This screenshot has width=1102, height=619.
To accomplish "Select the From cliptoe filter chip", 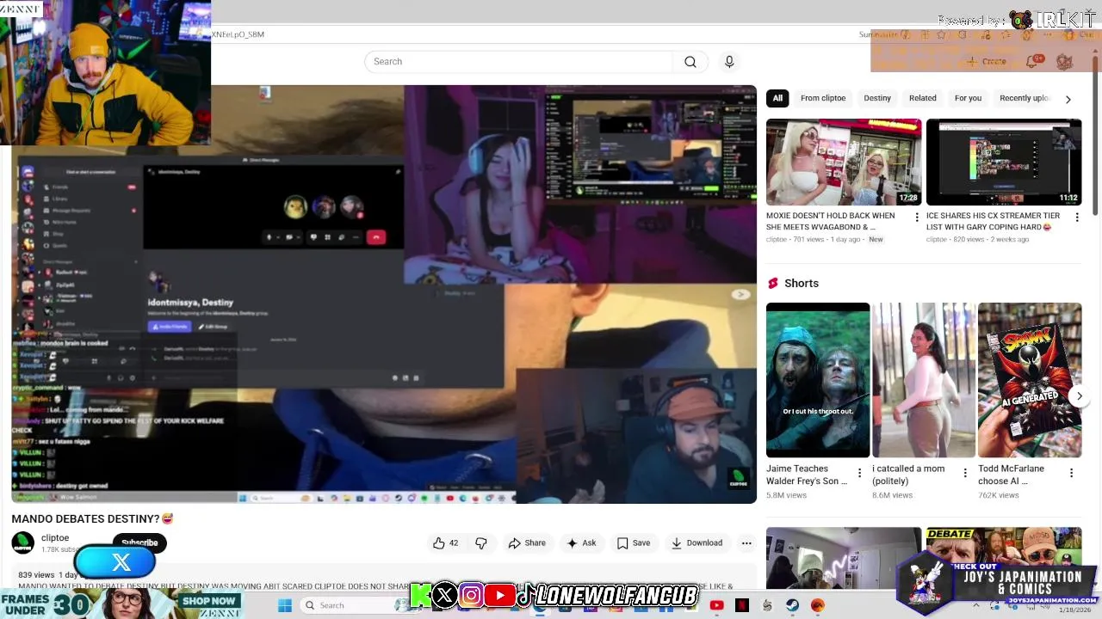I will (823, 98).
